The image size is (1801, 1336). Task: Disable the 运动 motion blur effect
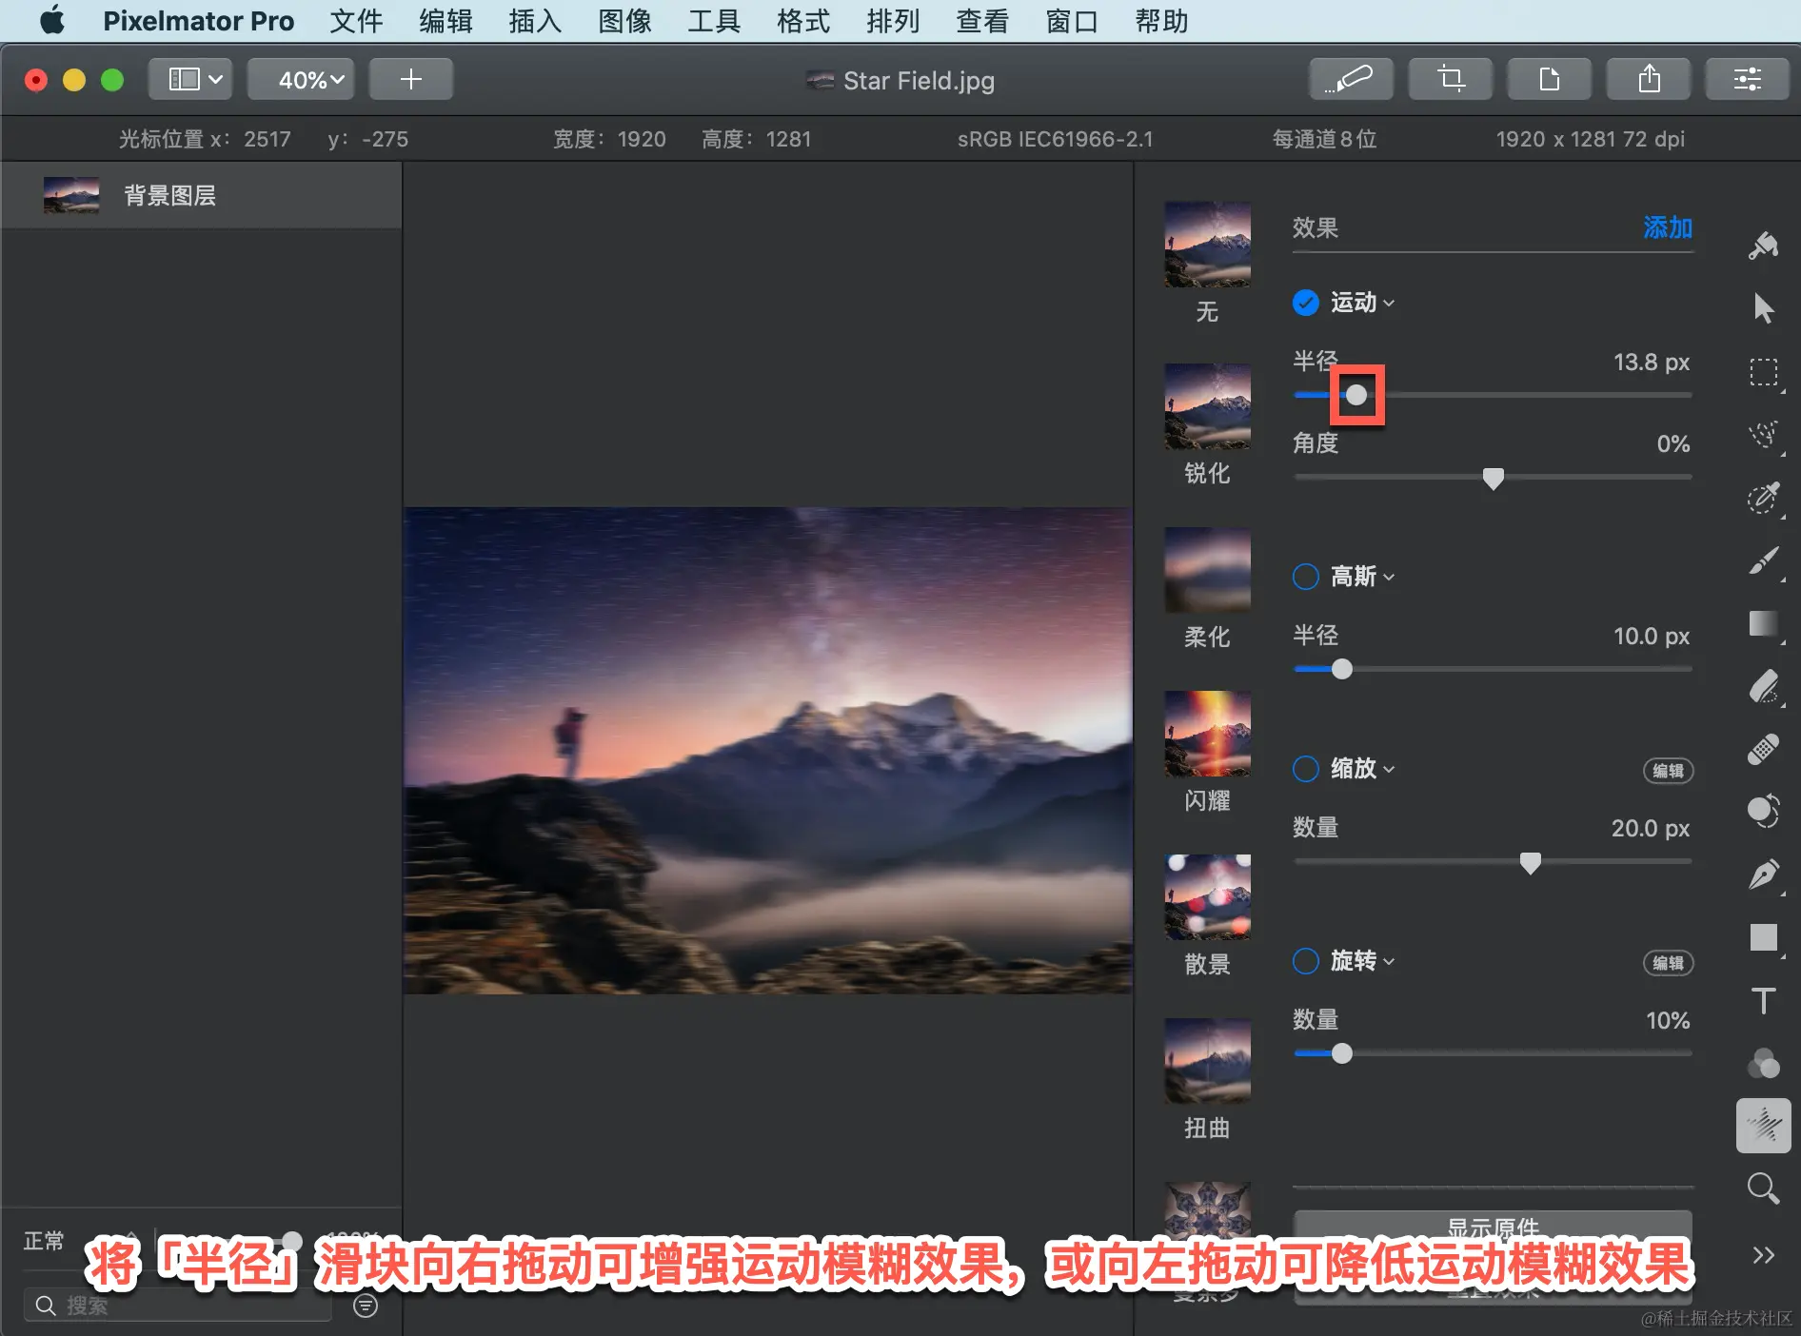coord(1305,303)
